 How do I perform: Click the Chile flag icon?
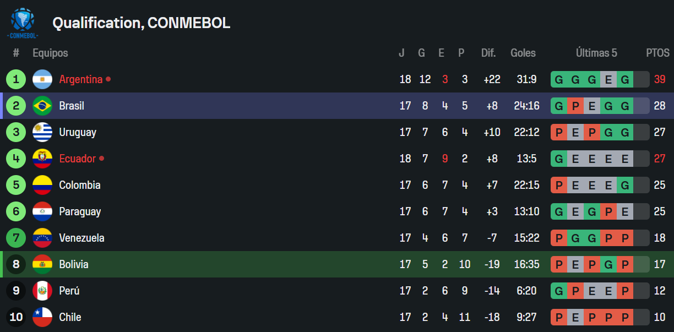coord(42,317)
